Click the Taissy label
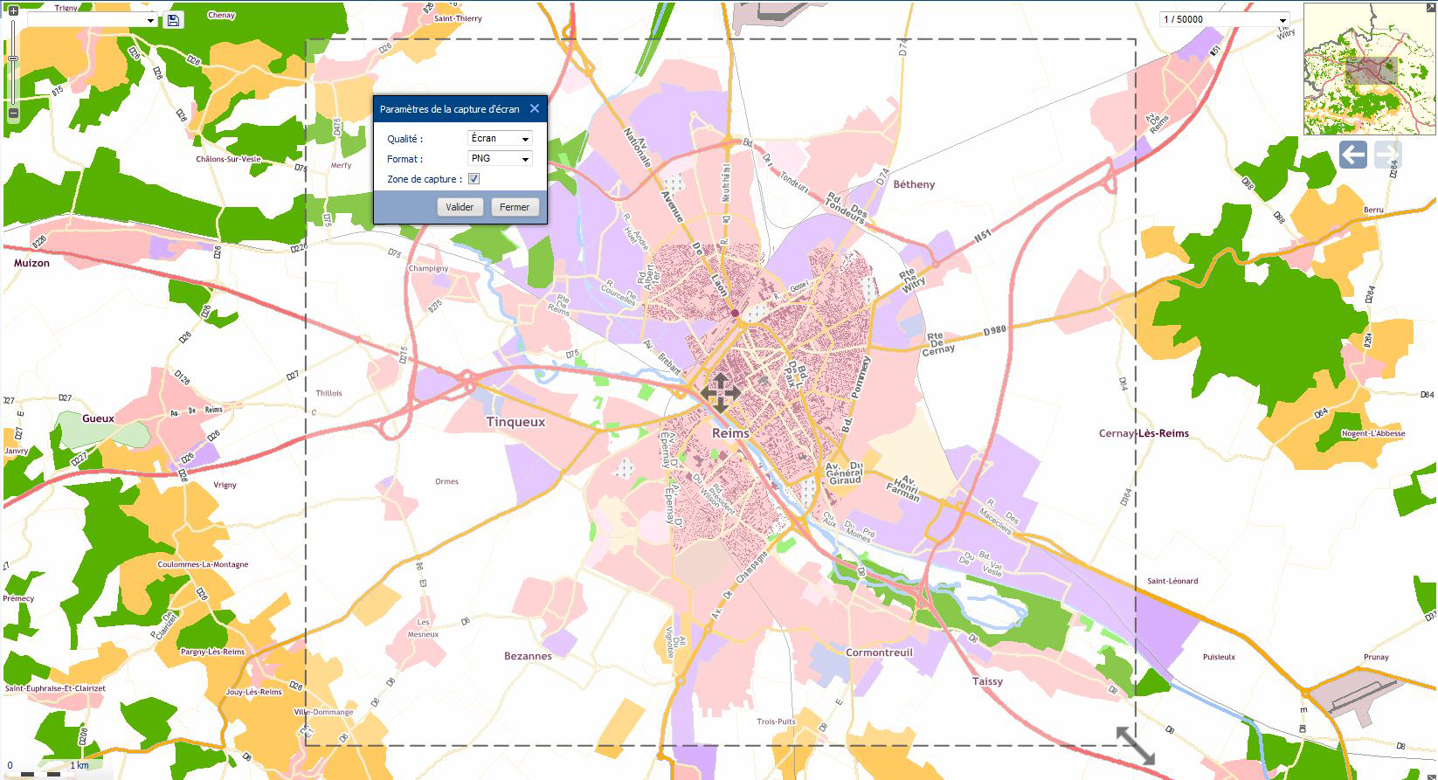 987,681
